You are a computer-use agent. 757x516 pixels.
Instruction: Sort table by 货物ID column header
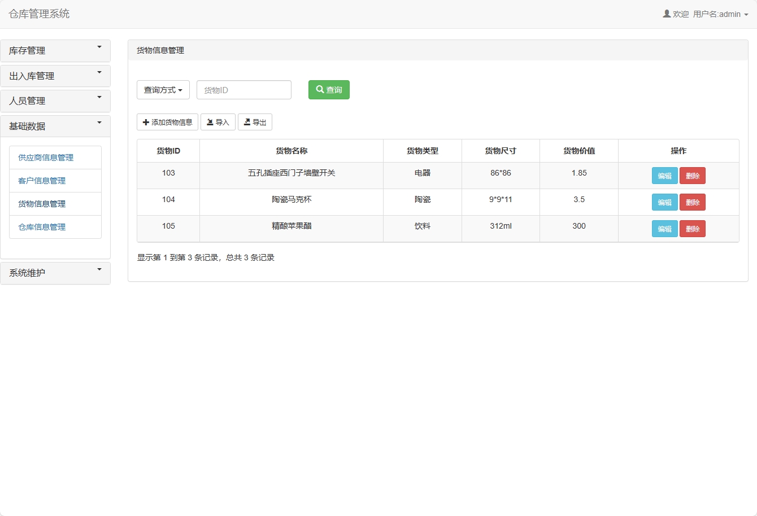tap(168, 150)
